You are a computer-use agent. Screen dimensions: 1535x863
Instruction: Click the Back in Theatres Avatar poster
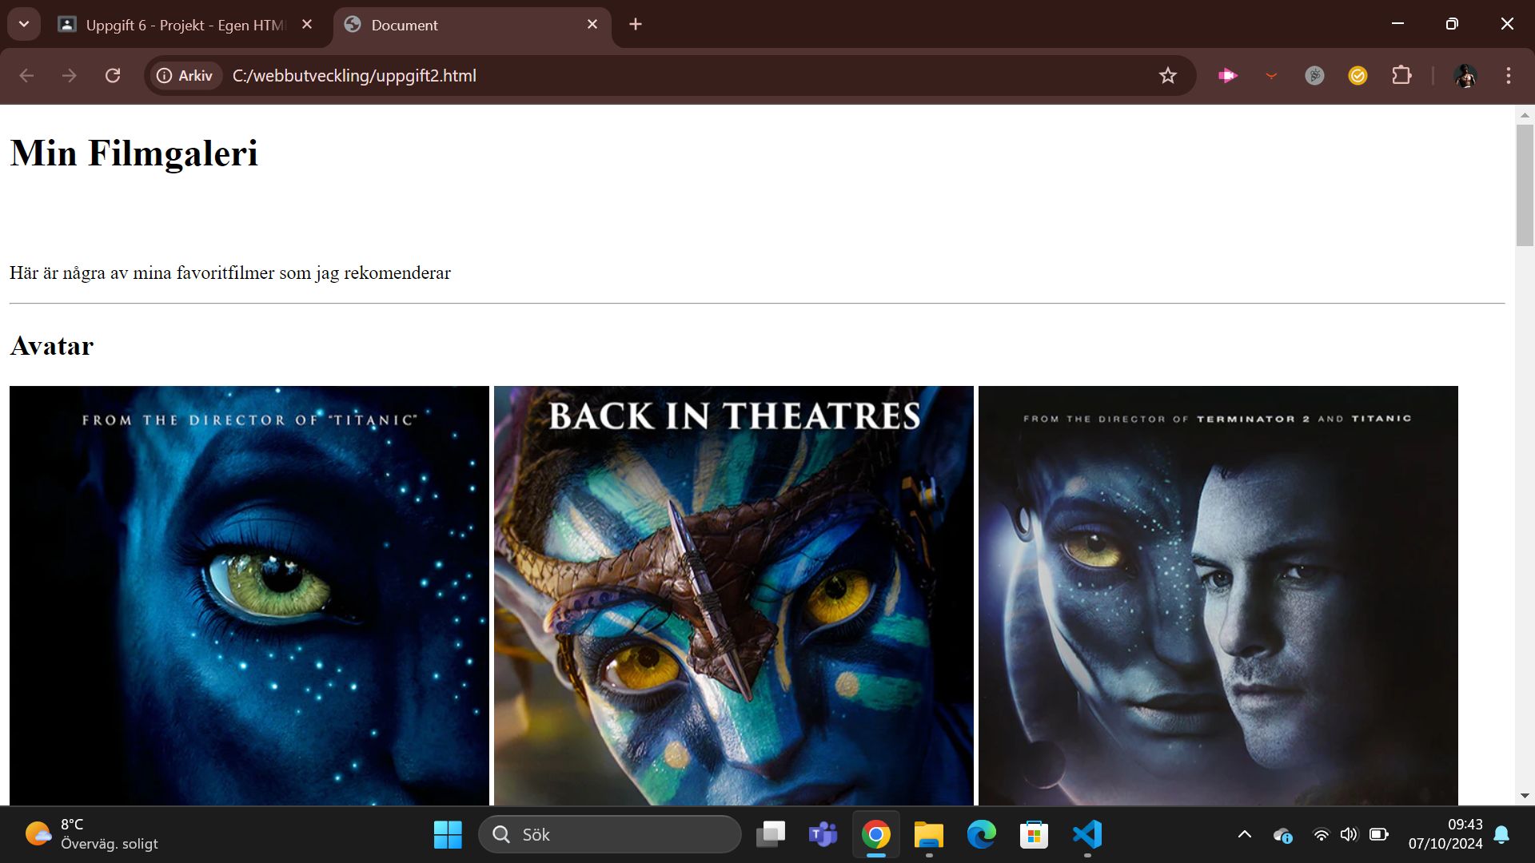pos(734,595)
